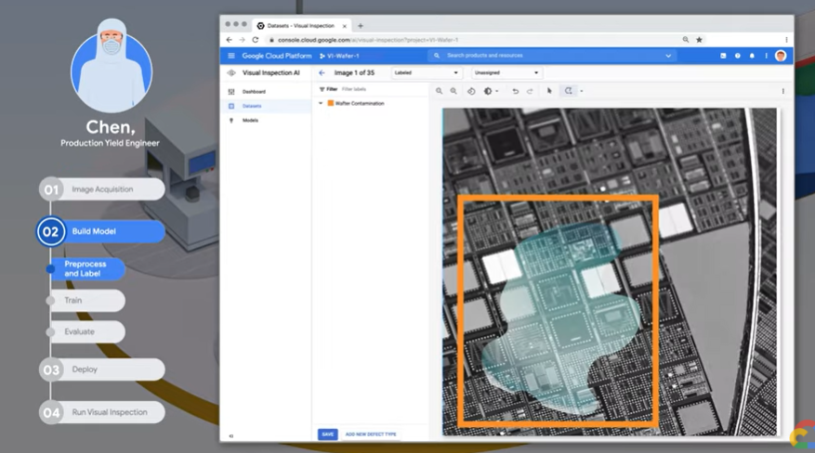Click the blue SAVE button

(327, 434)
